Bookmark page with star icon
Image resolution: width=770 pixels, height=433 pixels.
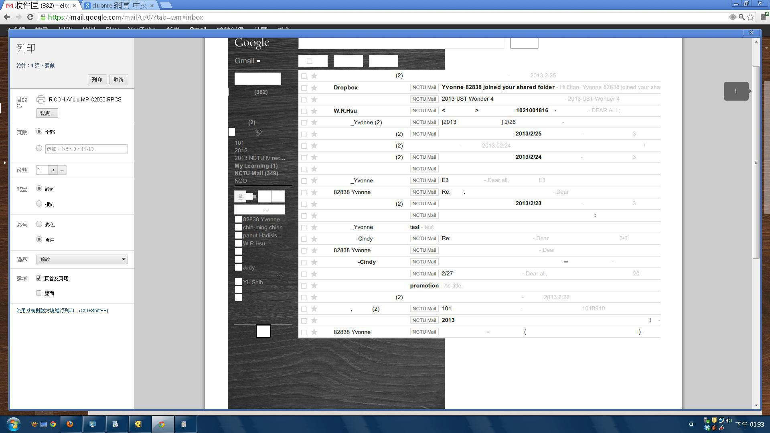tap(751, 17)
